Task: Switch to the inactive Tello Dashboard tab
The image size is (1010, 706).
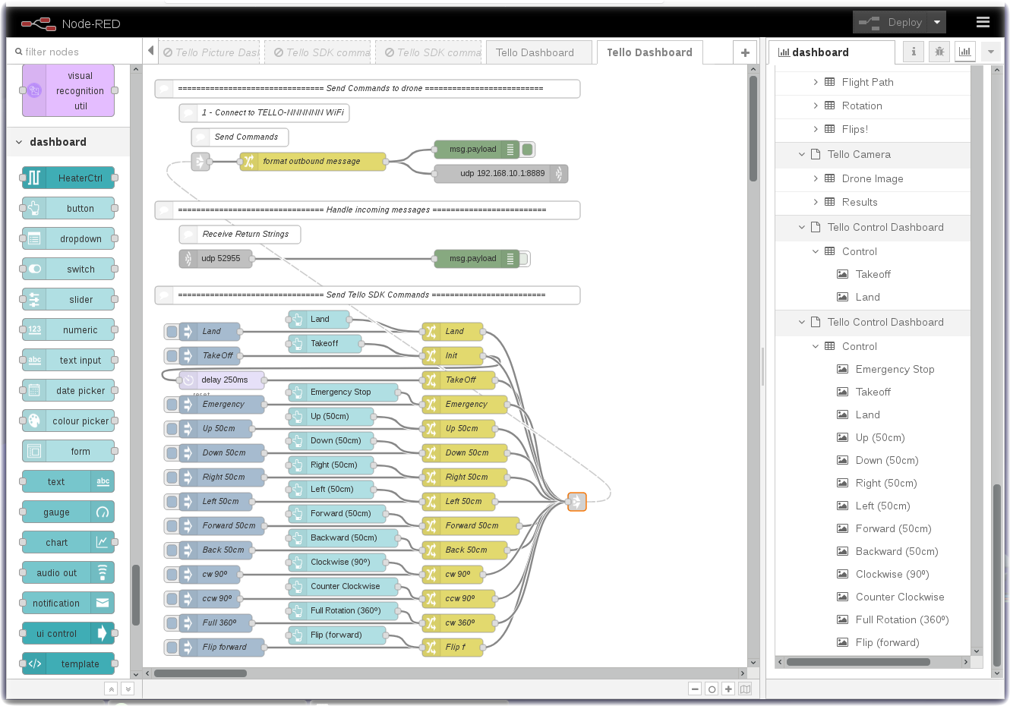Action: (x=535, y=52)
